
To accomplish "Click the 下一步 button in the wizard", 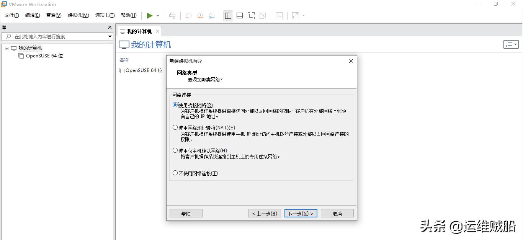I will point(301,213).
